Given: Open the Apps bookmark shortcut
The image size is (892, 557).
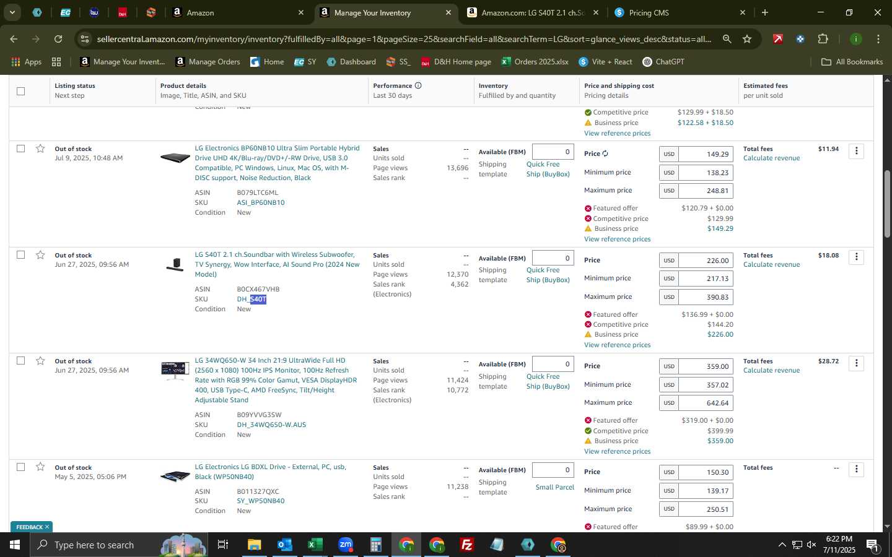Looking at the screenshot, I should pos(27,62).
